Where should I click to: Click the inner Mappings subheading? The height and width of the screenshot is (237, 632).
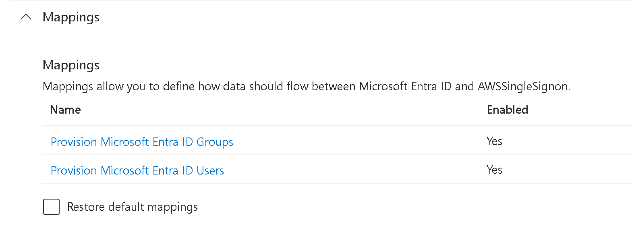click(71, 65)
